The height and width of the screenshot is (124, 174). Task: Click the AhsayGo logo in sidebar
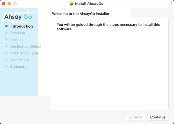point(18,17)
